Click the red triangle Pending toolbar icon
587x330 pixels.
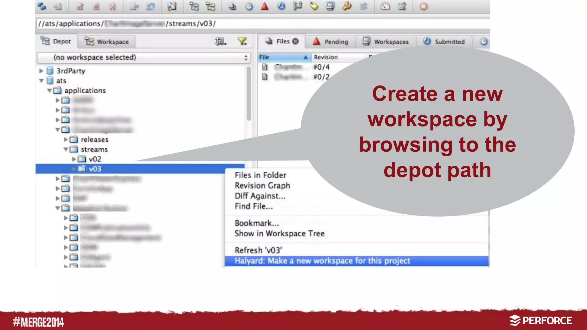click(265, 6)
